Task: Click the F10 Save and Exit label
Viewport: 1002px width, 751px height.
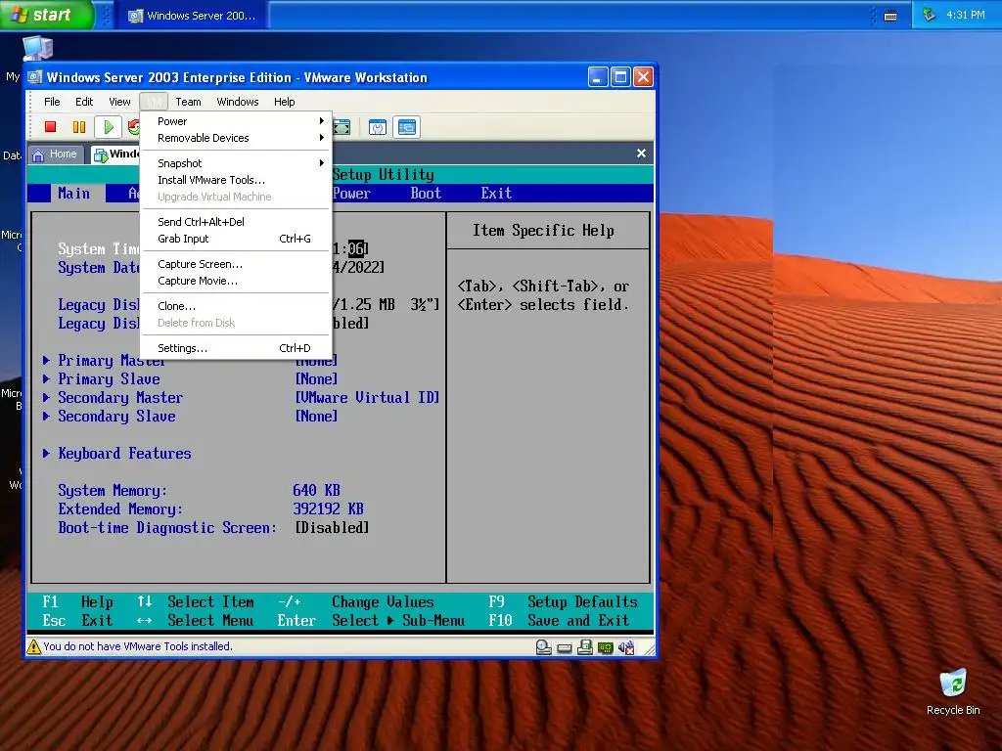Action: click(x=559, y=620)
